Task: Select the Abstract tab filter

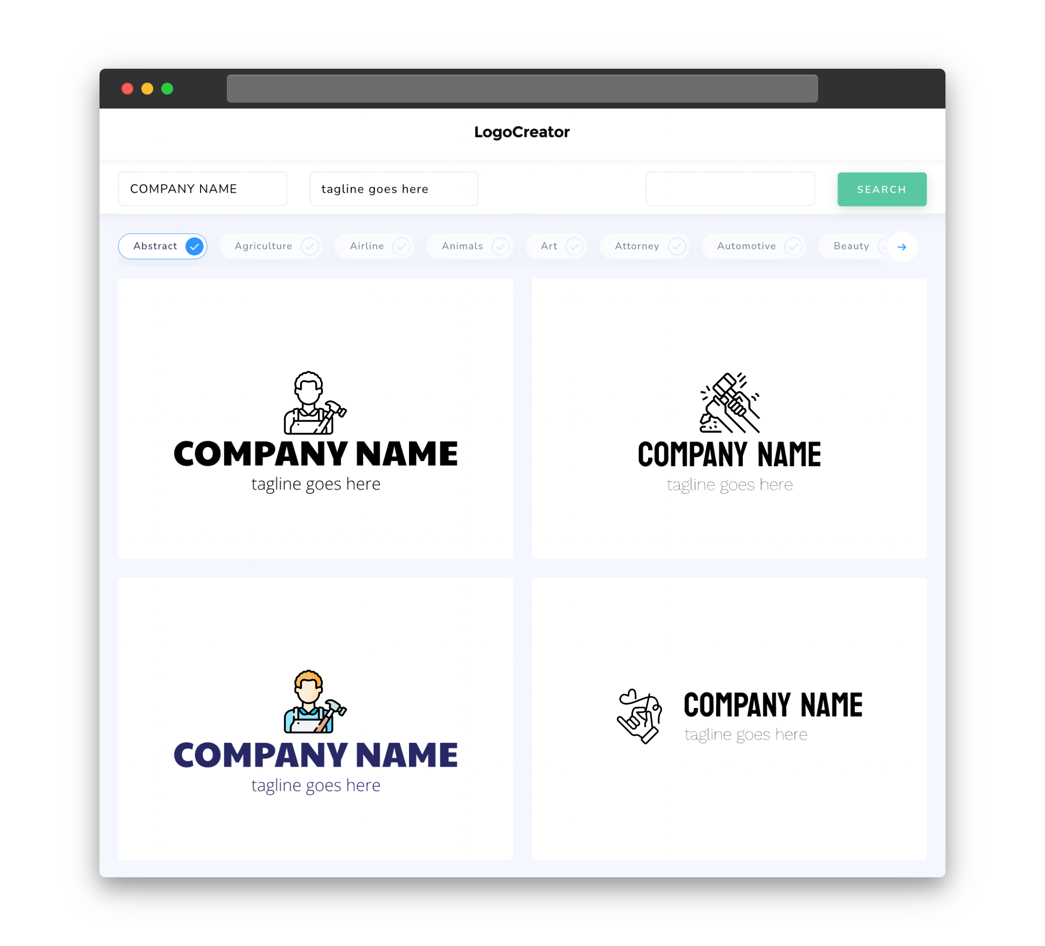Action: [x=164, y=246]
